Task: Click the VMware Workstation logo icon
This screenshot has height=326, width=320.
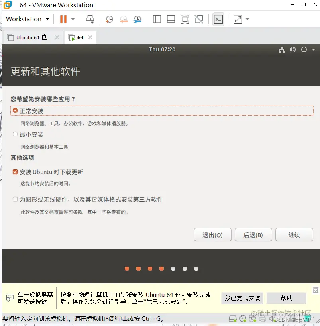Action: [8, 5]
